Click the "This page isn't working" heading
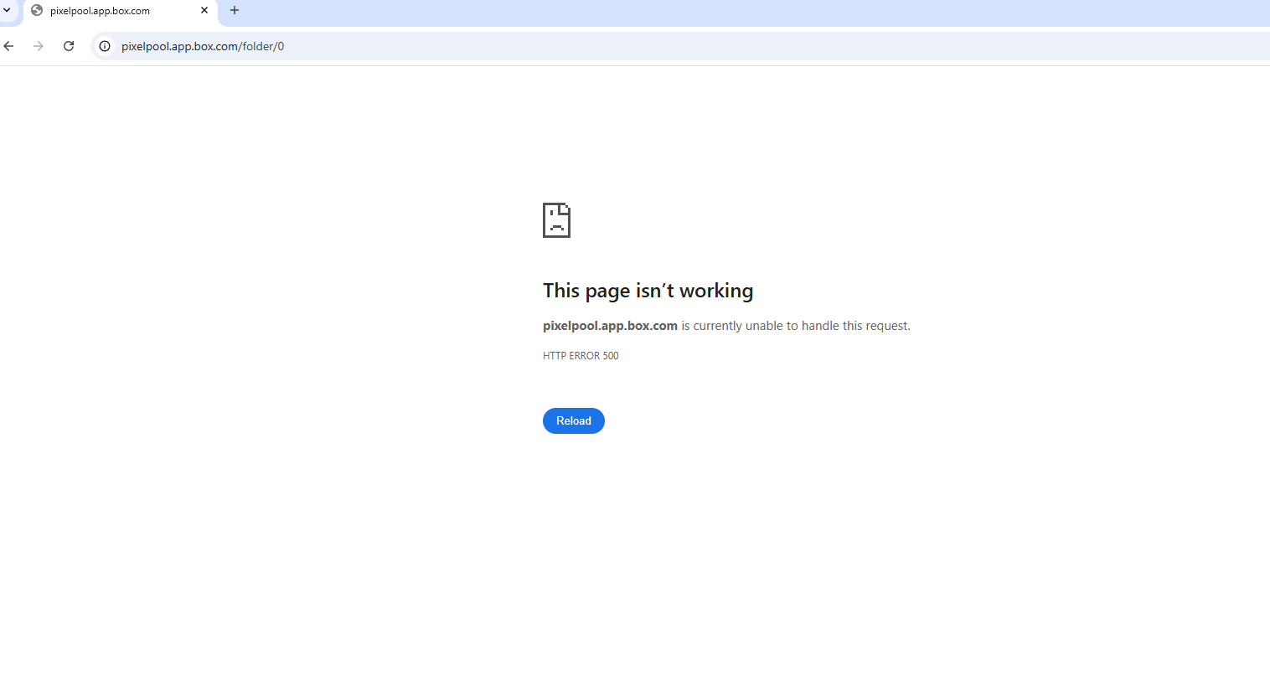The width and height of the screenshot is (1270, 691). pyautogui.click(x=648, y=291)
